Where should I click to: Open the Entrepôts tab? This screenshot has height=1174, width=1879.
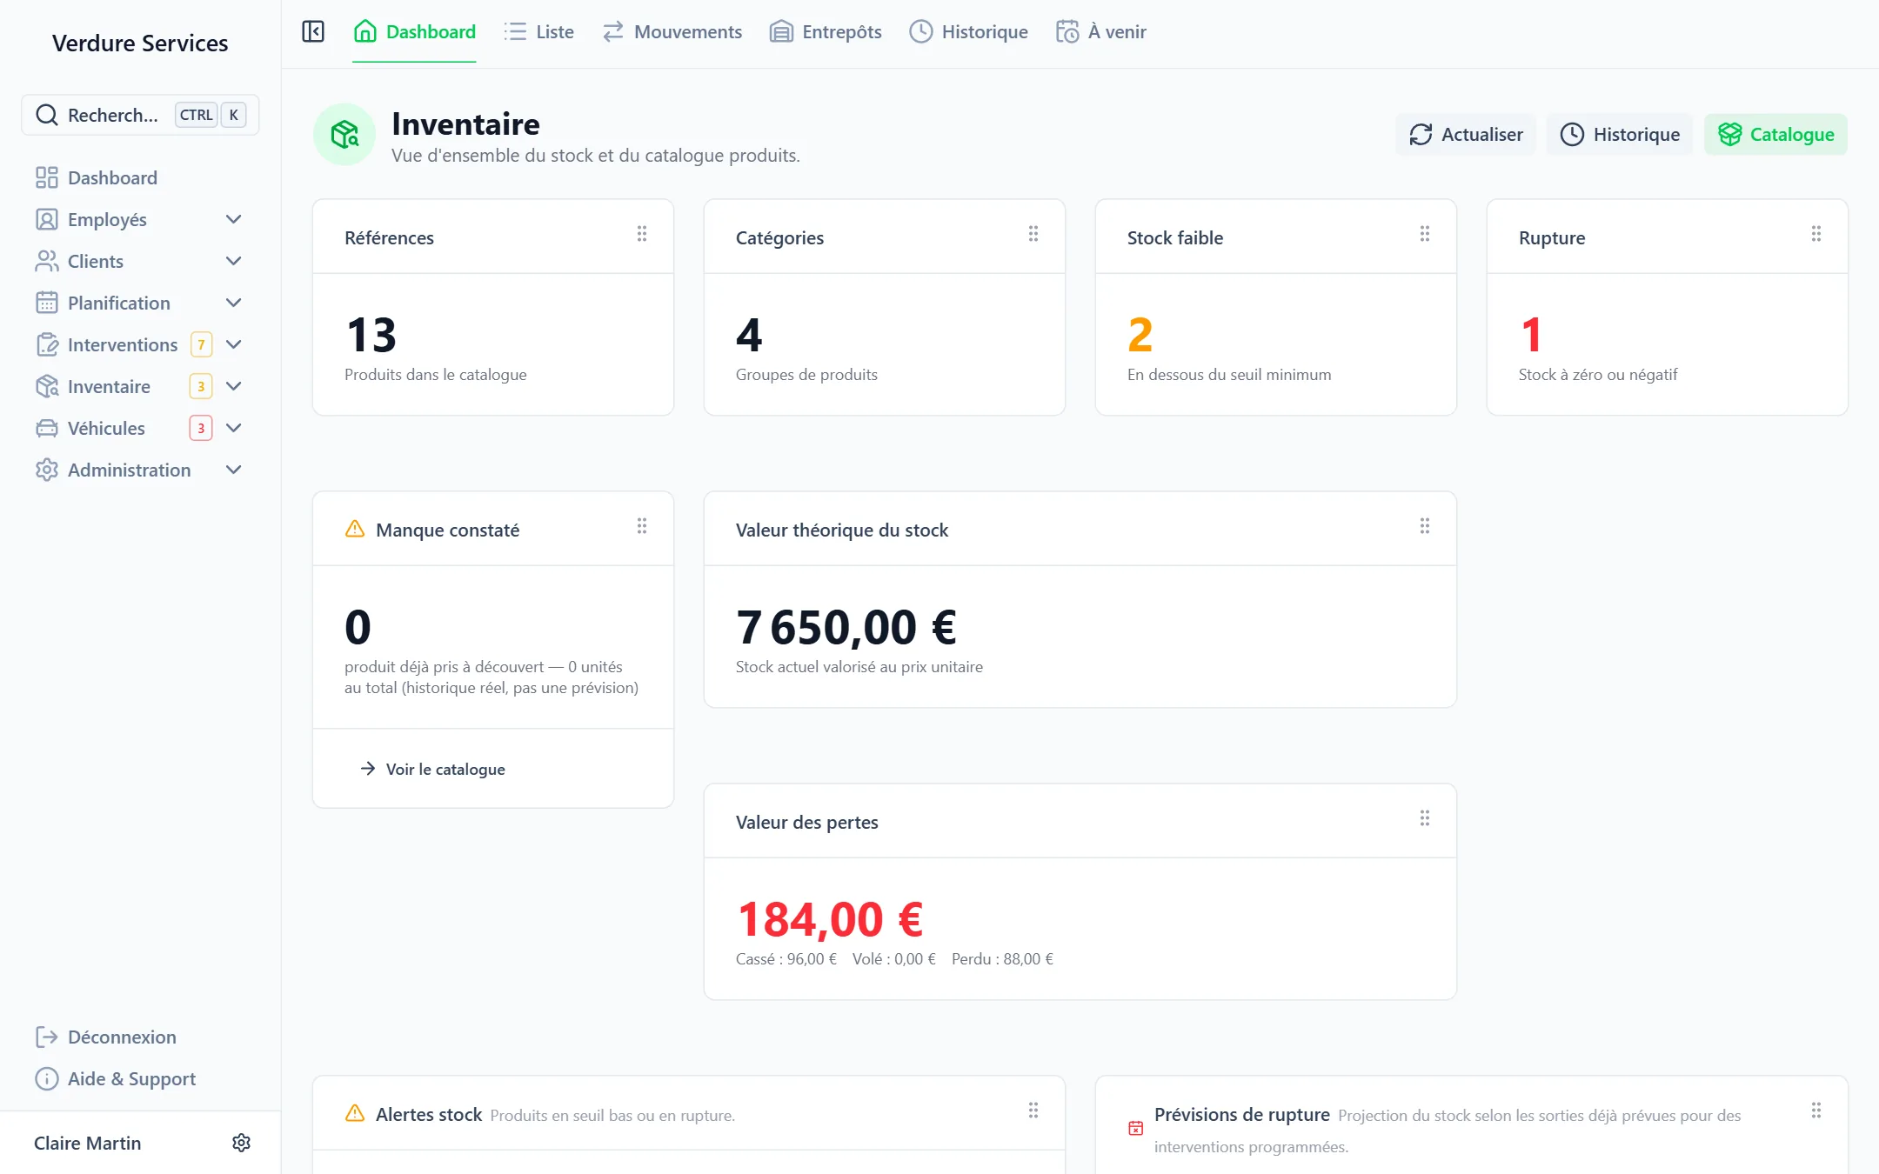click(826, 32)
